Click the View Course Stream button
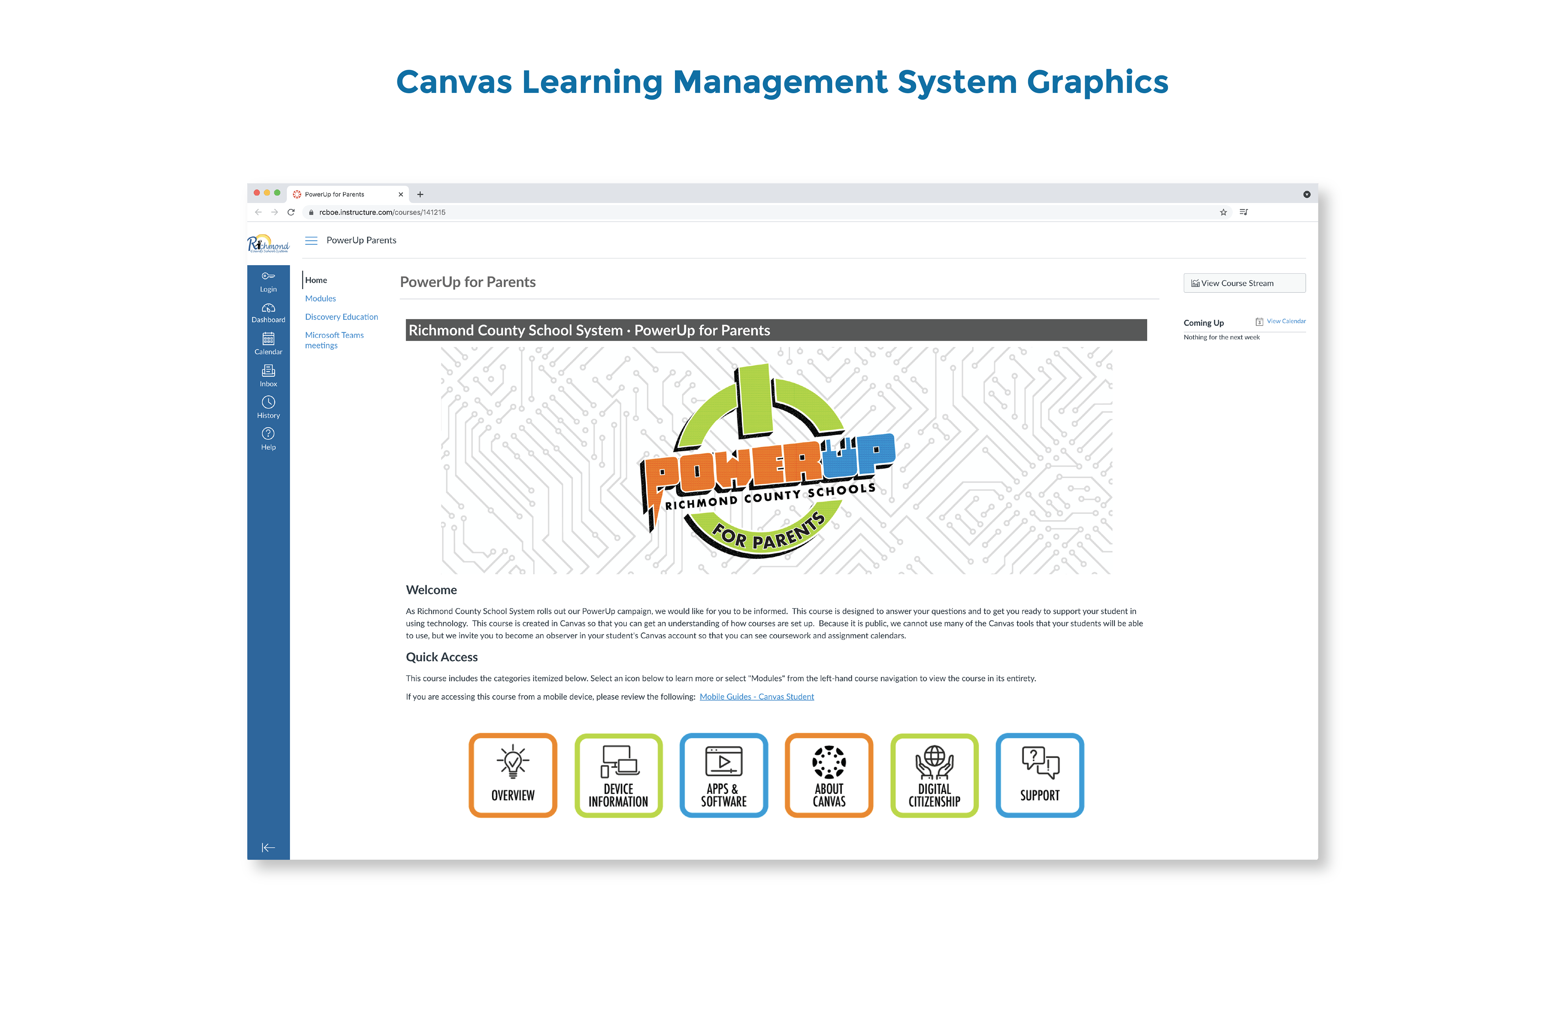This screenshot has width=1565, height=1012. coord(1243,283)
